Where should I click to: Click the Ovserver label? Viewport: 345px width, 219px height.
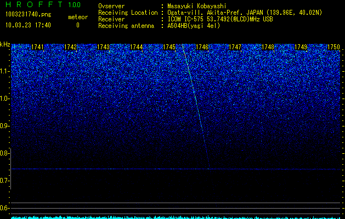click(x=111, y=6)
